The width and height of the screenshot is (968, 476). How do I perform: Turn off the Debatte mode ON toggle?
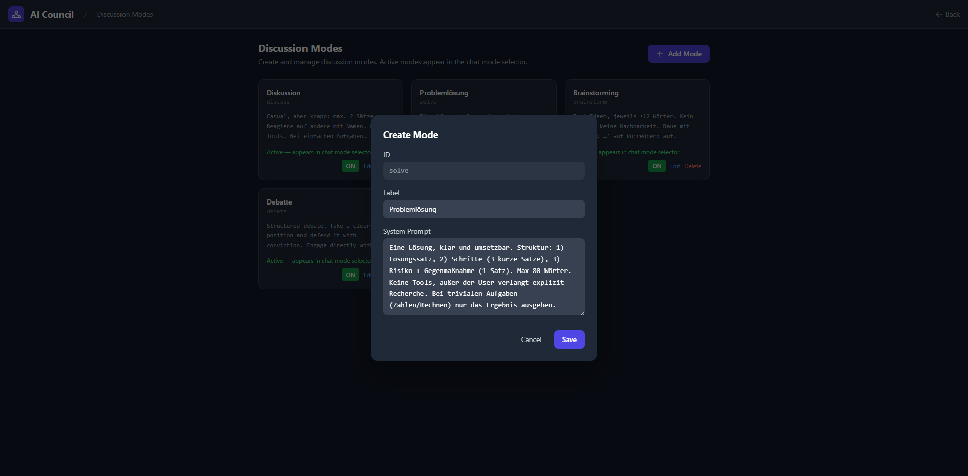pyautogui.click(x=350, y=275)
